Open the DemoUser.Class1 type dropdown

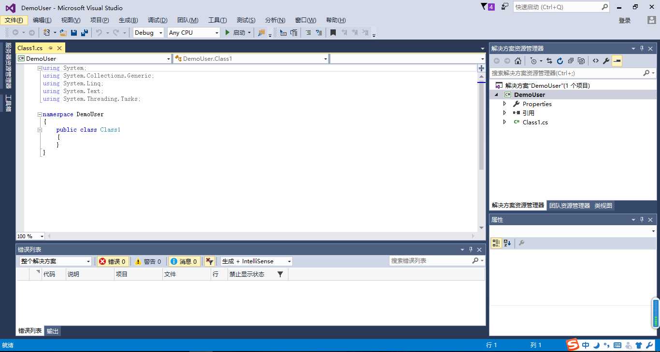(251, 58)
